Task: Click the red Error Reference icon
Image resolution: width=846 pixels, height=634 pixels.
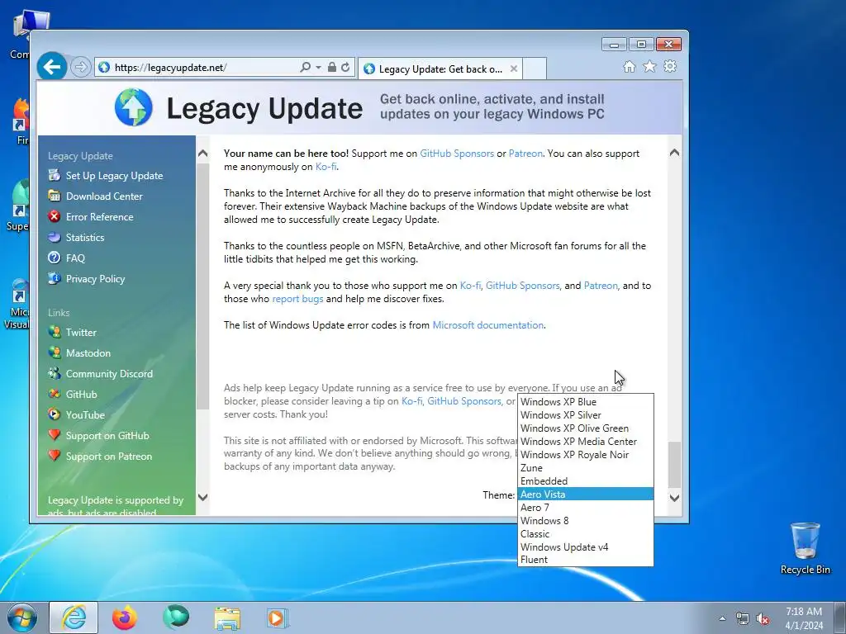Action: pos(54,216)
